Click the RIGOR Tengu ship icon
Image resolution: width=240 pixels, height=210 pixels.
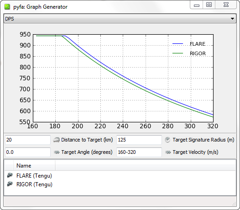[10, 184]
